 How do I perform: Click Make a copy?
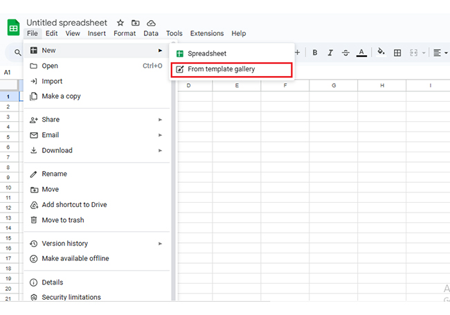[61, 96]
